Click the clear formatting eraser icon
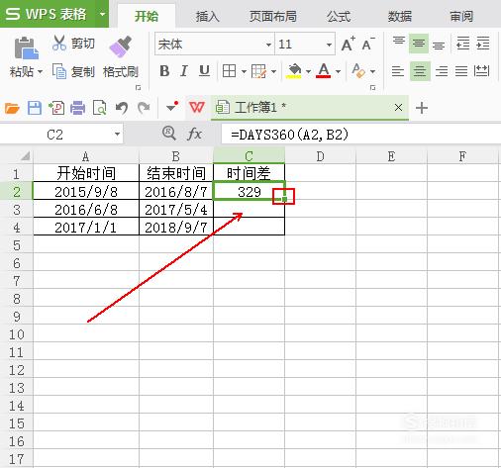The height and width of the screenshot is (468, 501). click(358, 70)
